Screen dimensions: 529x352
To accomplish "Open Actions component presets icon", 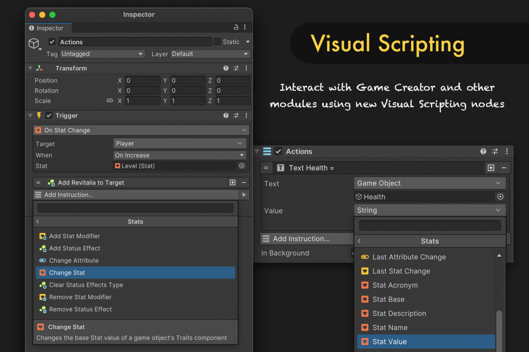I will [495, 151].
